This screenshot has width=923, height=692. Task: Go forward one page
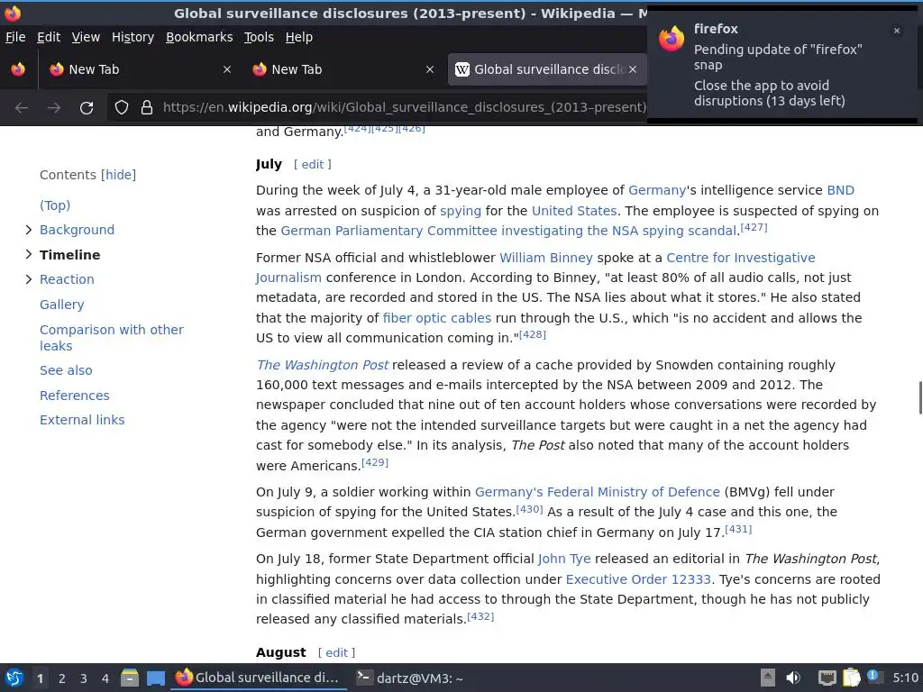coord(54,108)
